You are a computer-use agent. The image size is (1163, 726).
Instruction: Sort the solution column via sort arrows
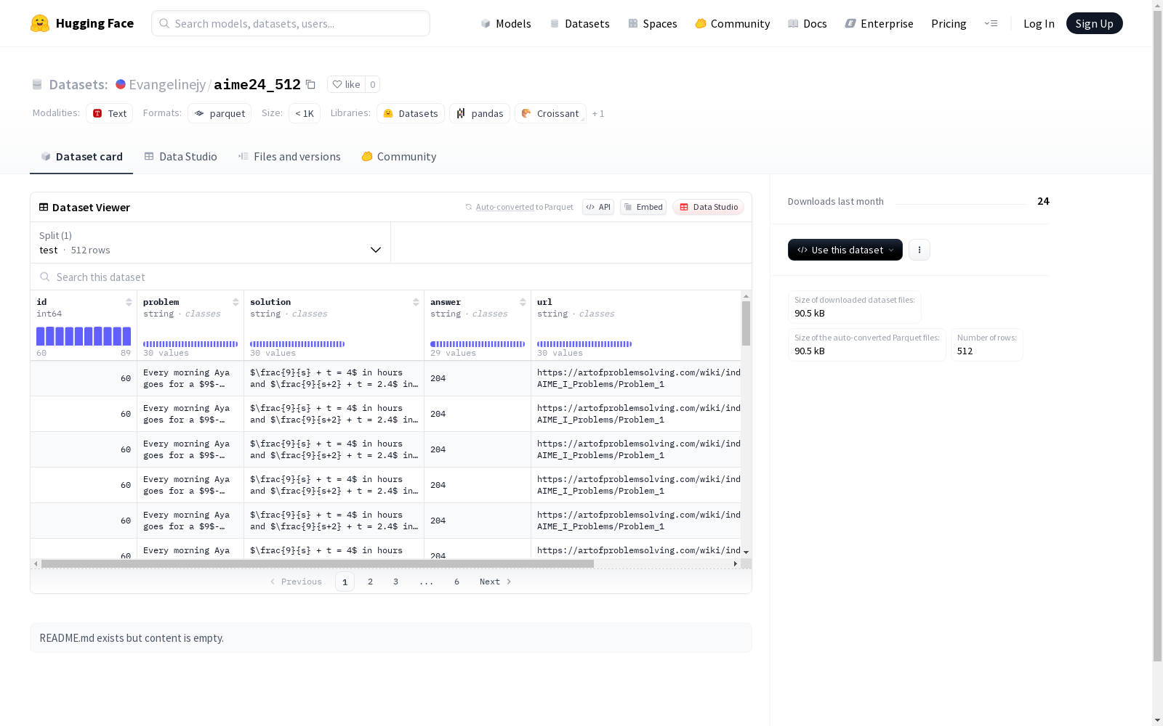416,302
